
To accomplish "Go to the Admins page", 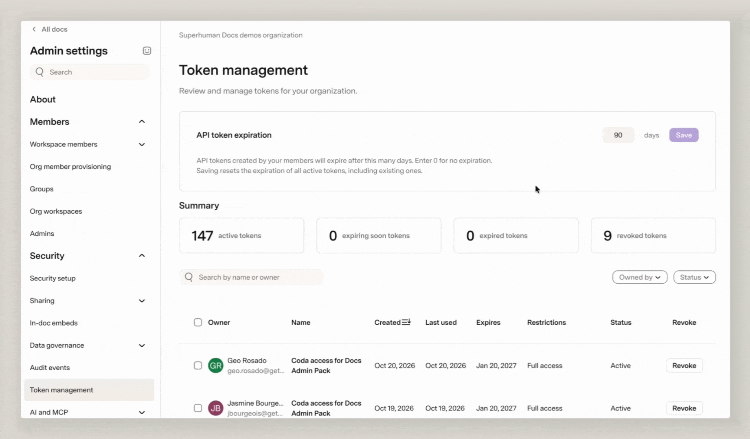I will (x=42, y=234).
